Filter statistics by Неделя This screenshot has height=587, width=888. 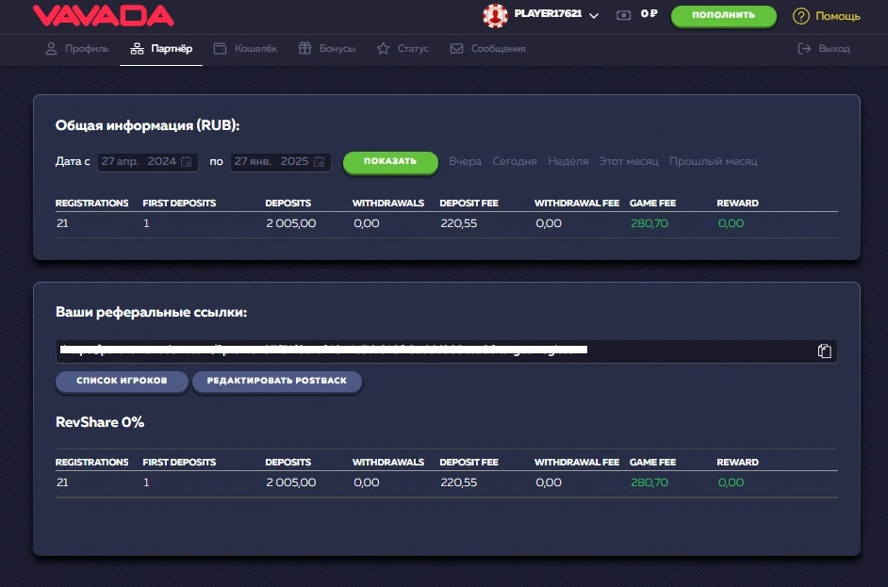[568, 161]
